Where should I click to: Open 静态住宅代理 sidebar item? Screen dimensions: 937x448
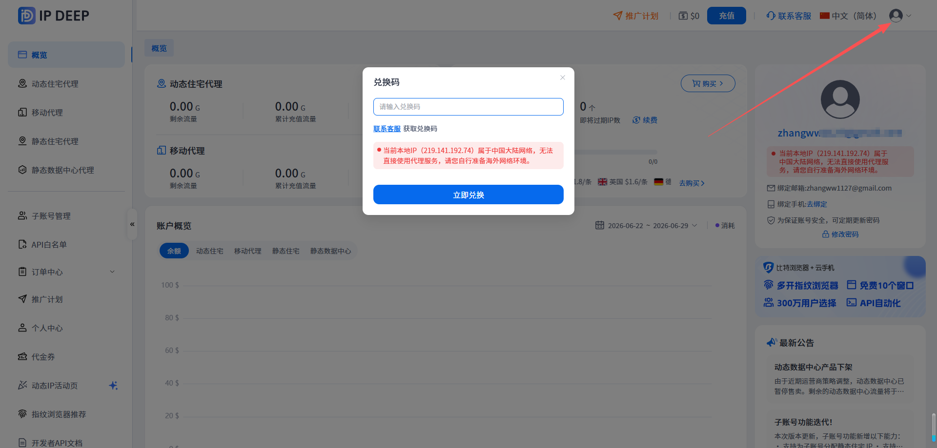pyautogui.click(x=66, y=141)
